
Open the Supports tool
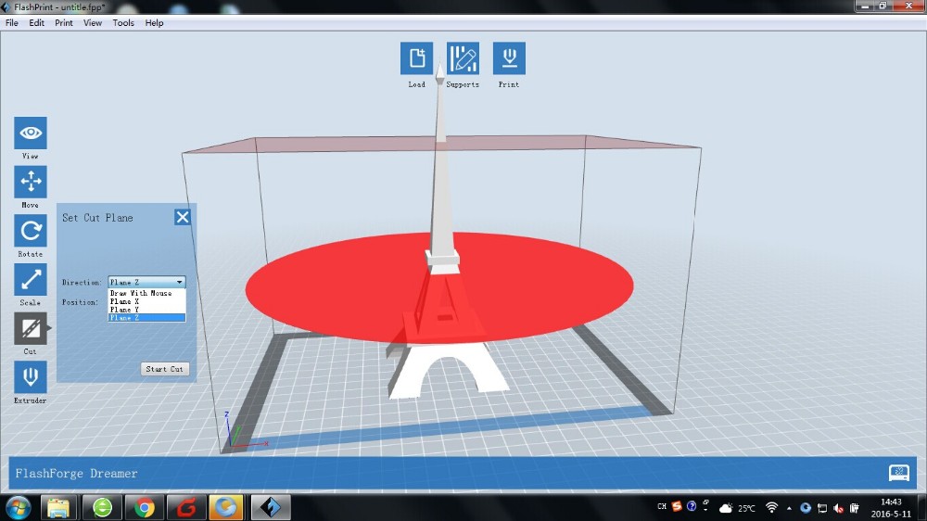[x=463, y=58]
